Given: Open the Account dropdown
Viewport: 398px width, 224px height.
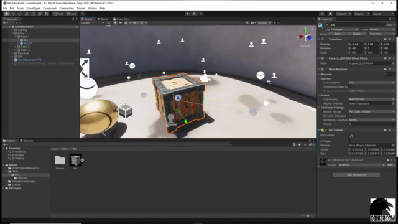Looking at the screenshot, I should [x=343, y=14].
